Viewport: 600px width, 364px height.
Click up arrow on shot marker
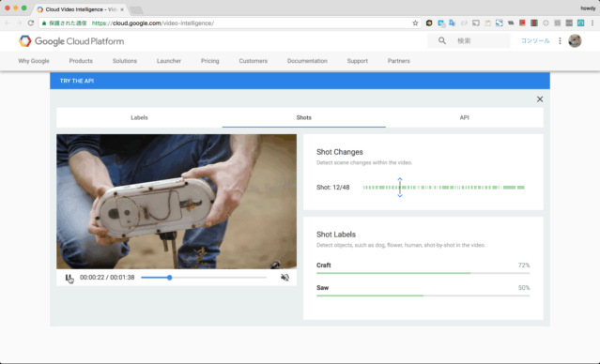click(400, 179)
